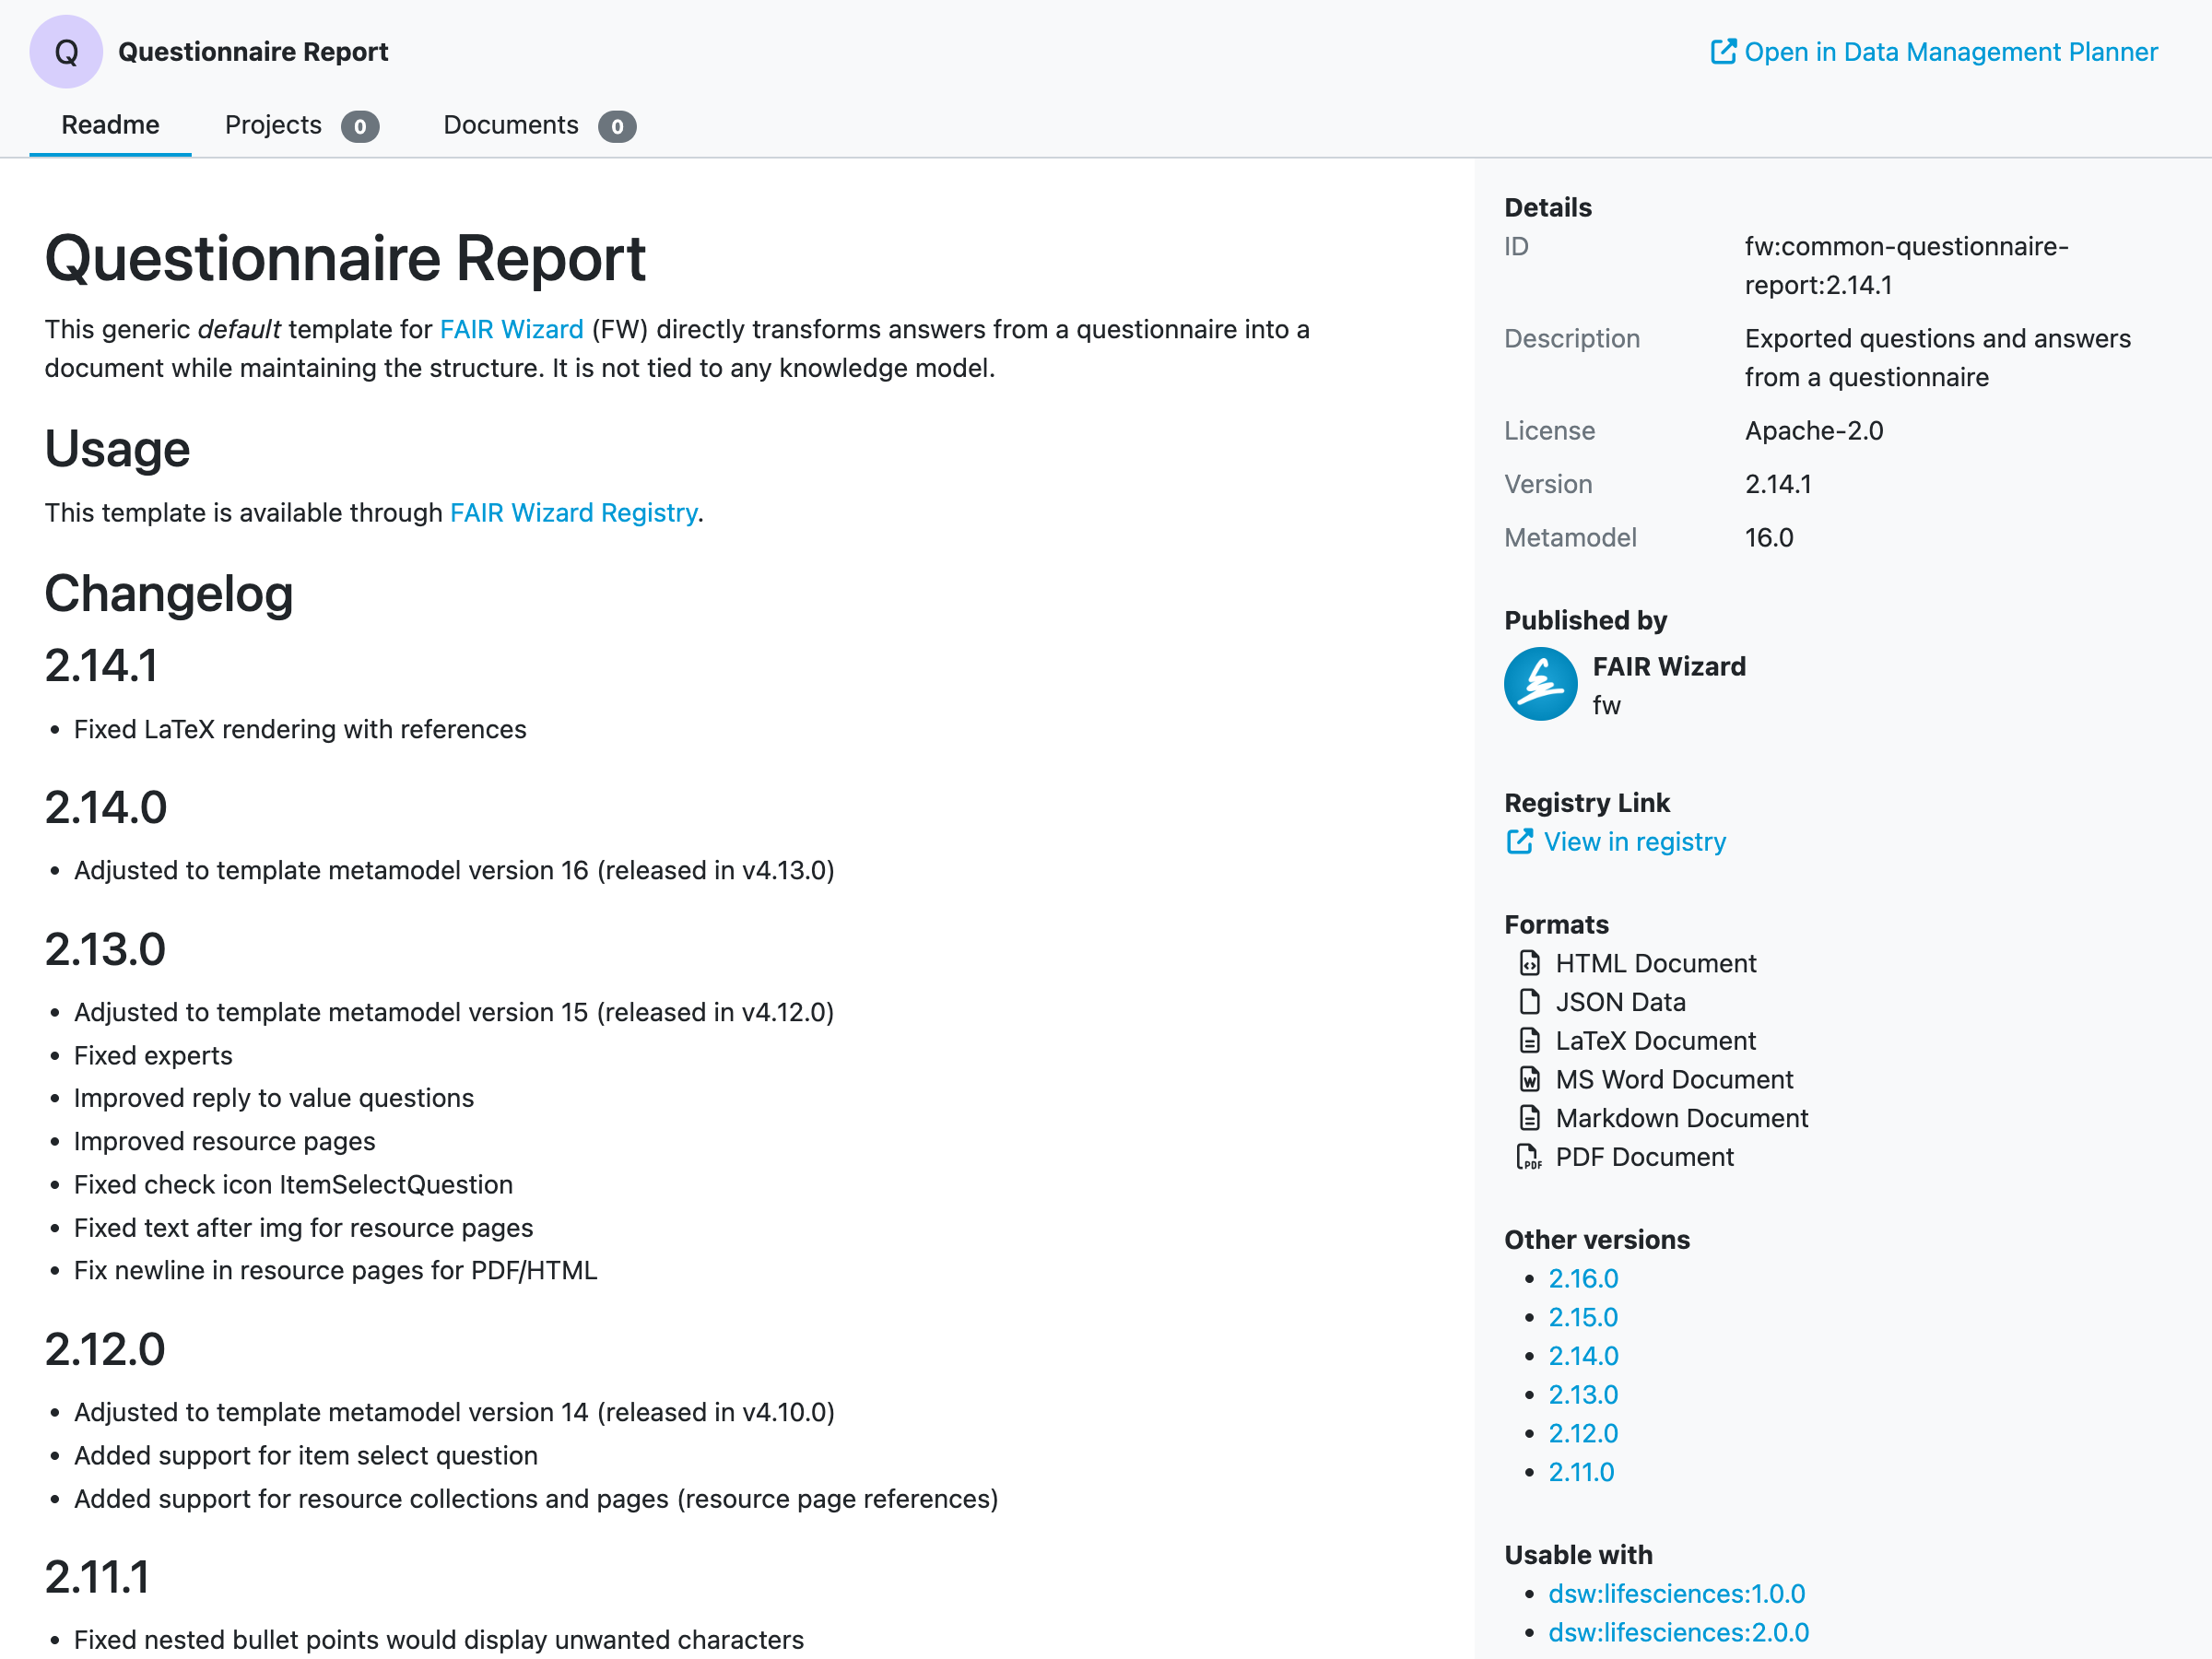Open the Projects tab
The width and height of the screenshot is (2212, 1659).
point(301,125)
